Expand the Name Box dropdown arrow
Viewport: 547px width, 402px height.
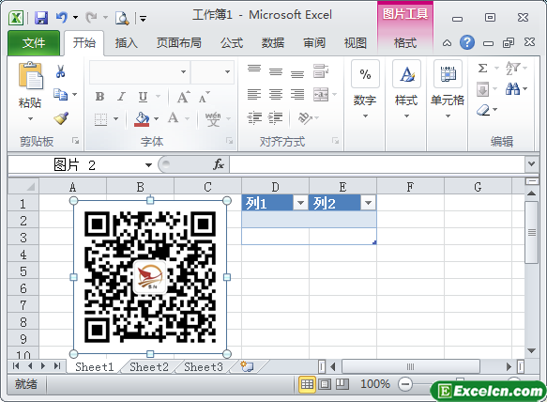click(148, 165)
